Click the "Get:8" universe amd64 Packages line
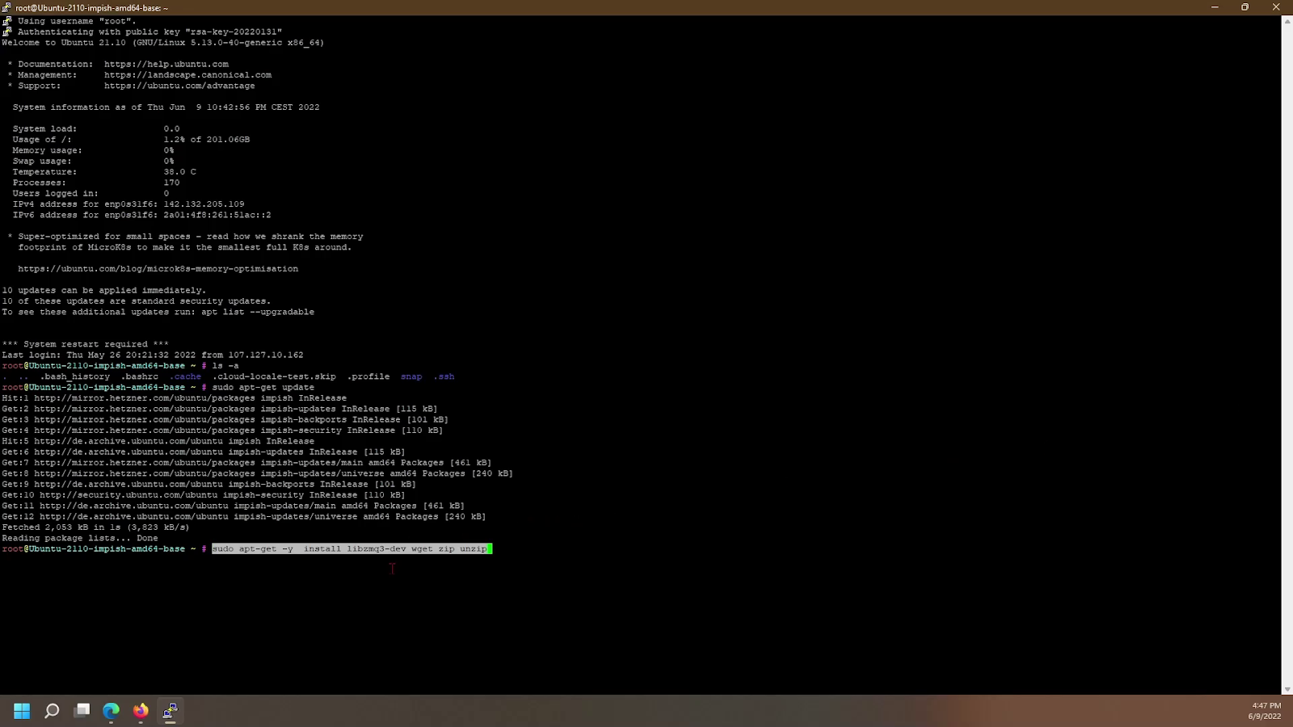1293x727 pixels. (x=258, y=473)
